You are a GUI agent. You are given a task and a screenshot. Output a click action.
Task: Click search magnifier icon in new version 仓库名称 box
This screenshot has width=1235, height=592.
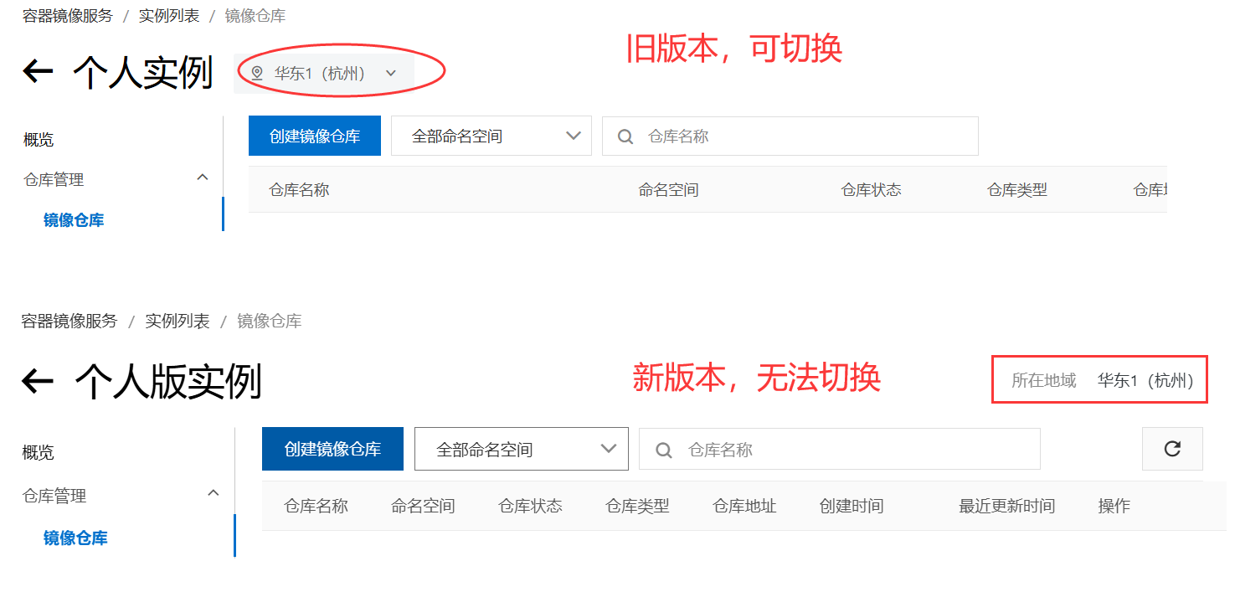(664, 450)
